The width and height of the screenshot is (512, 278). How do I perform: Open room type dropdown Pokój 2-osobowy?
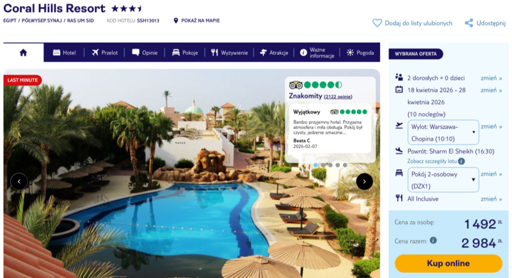coord(443,180)
